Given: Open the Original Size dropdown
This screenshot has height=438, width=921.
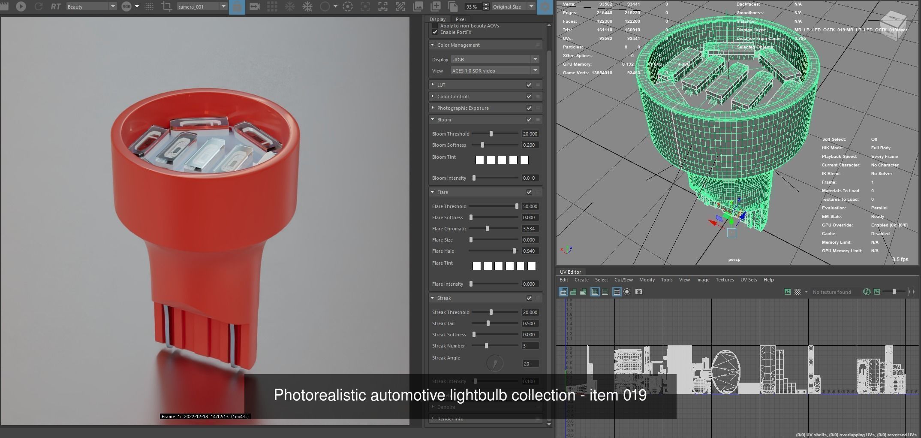Looking at the screenshot, I should [513, 6].
